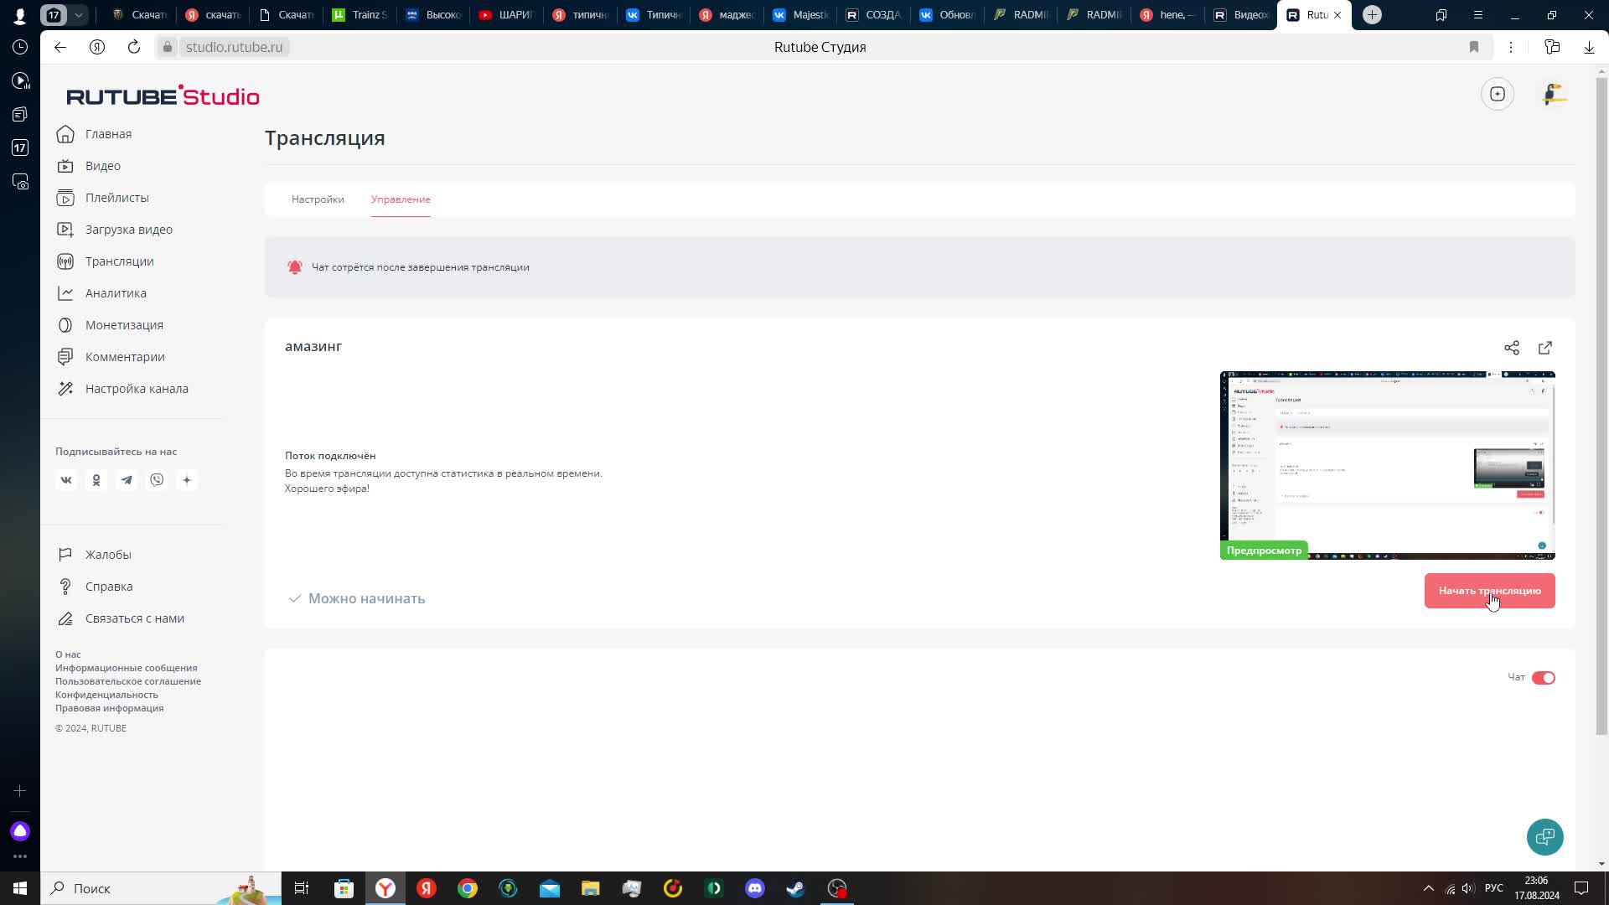Open stream in new window icon
The height and width of the screenshot is (905, 1609).
click(x=1545, y=348)
